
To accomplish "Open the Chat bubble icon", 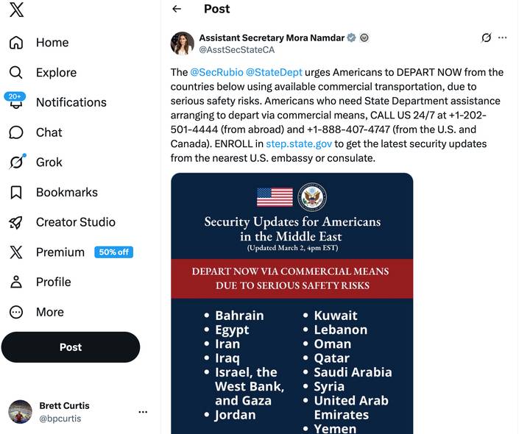I will coord(16,132).
